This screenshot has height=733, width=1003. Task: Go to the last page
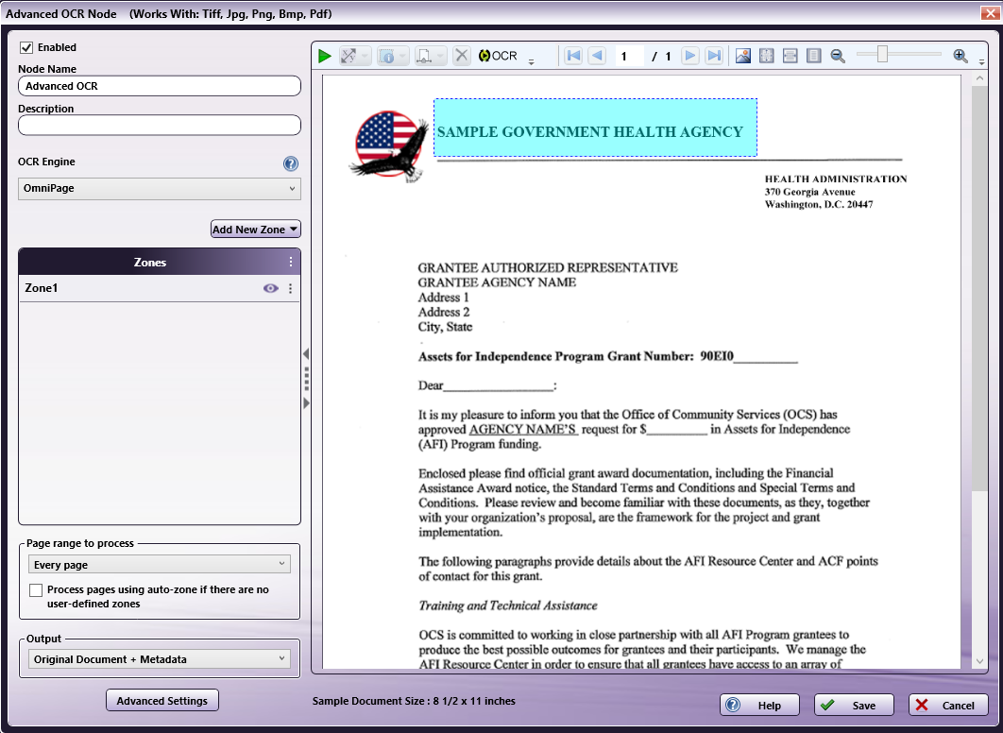click(x=715, y=56)
